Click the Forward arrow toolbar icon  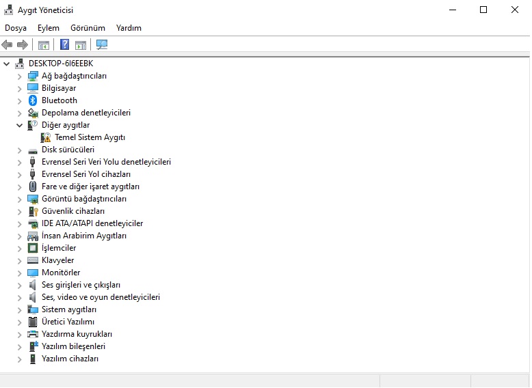pos(23,44)
